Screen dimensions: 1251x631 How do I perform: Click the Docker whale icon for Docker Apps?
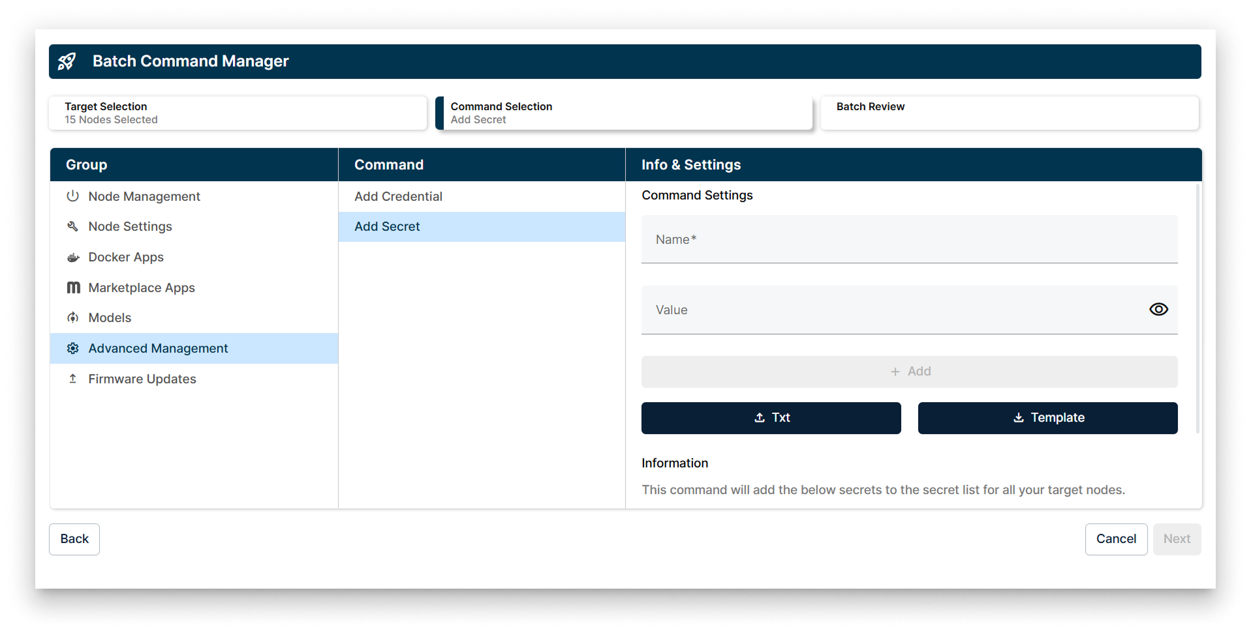[x=73, y=257]
